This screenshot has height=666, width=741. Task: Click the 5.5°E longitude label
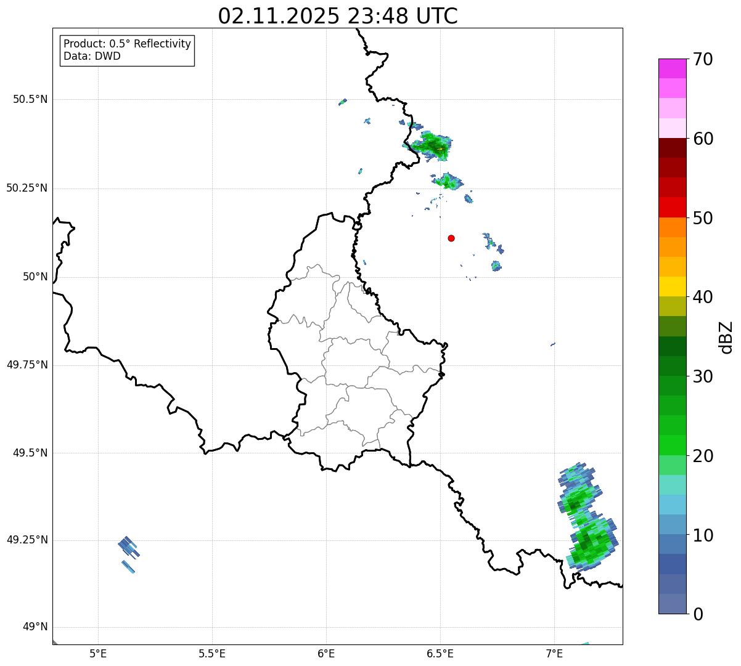click(x=212, y=653)
